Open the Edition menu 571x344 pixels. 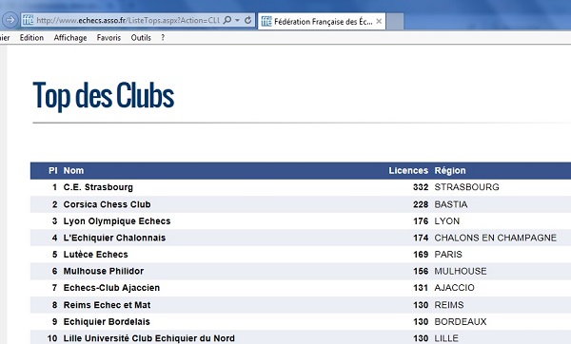[31, 38]
